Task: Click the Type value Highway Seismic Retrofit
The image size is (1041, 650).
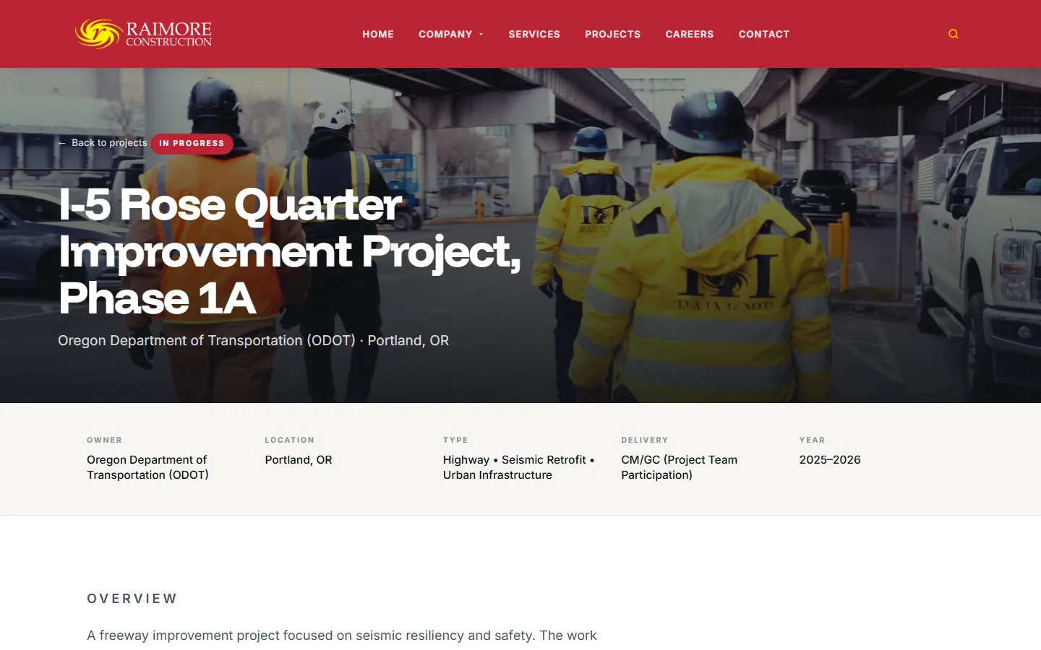Action: [518, 467]
